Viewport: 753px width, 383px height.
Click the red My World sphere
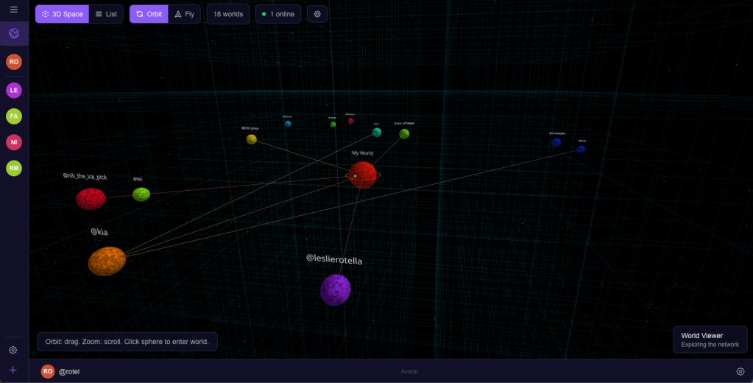[x=363, y=175]
